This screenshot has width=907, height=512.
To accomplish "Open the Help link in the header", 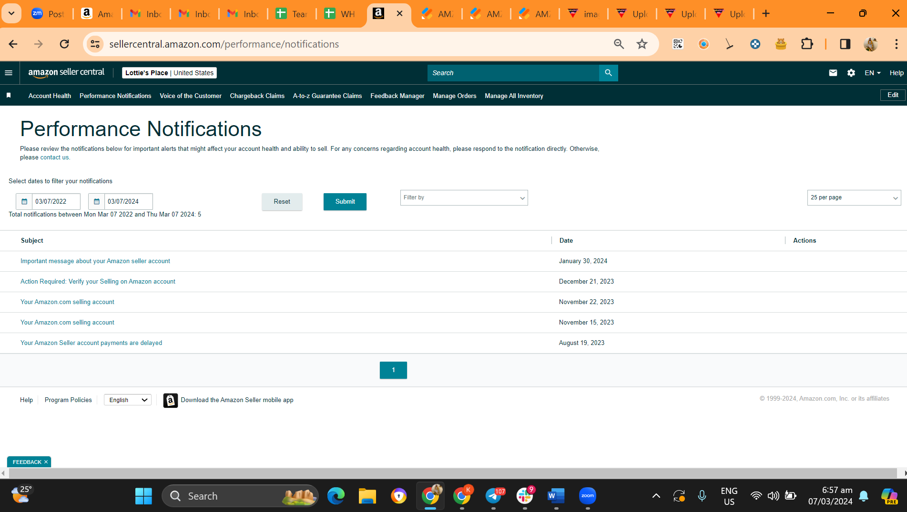I will pyautogui.click(x=897, y=73).
